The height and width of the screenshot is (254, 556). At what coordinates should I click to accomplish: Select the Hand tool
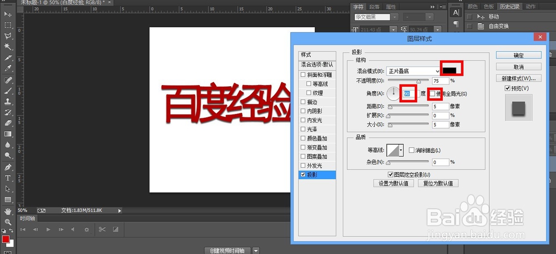click(x=8, y=212)
